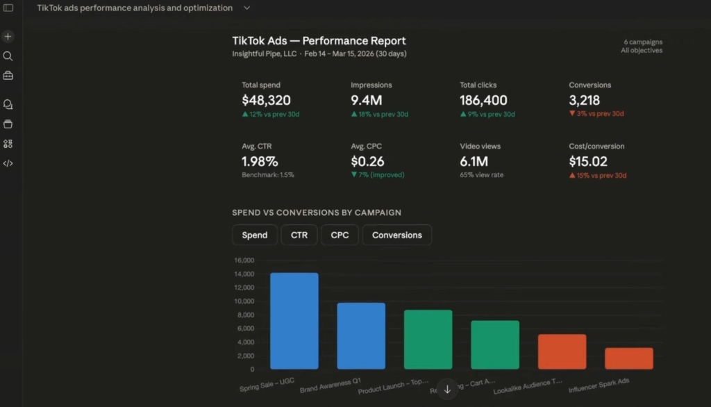Click the Benchmark: 1.5% note
The image size is (711, 407).
[267, 175]
